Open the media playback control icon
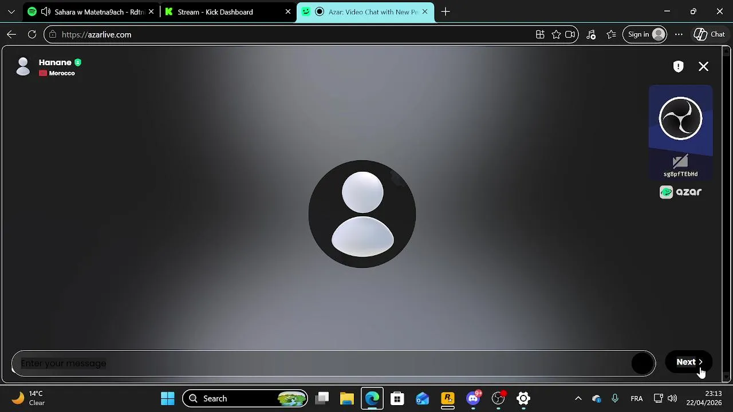 (x=591, y=34)
